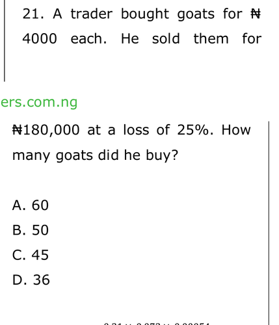Screen dimensions: 279x325
Task: Select answer option B. 50
Action: [x=31, y=230]
